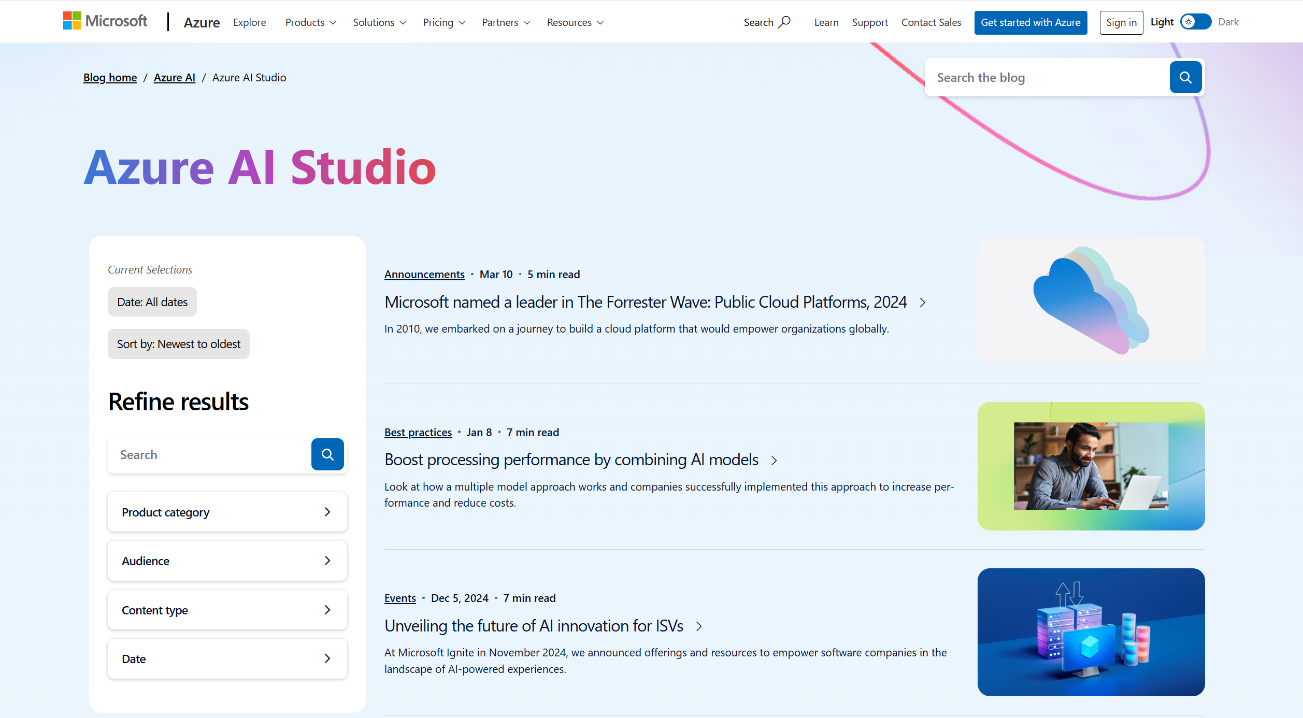Click the arrow beside the Forrester Wave article
The height and width of the screenshot is (718, 1303).
(x=923, y=303)
